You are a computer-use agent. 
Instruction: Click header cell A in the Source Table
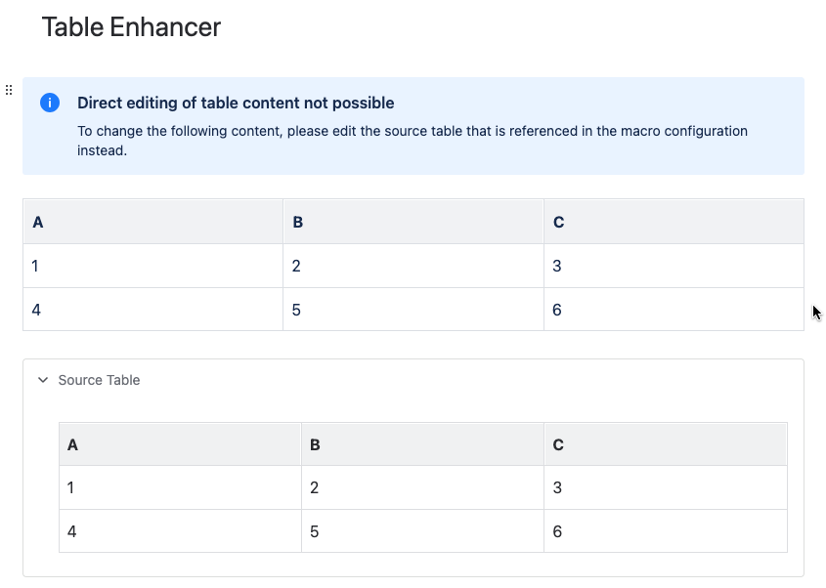[x=180, y=444]
